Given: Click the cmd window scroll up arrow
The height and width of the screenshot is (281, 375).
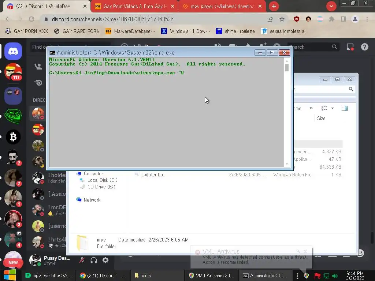Looking at the screenshot, I should coord(287,61).
